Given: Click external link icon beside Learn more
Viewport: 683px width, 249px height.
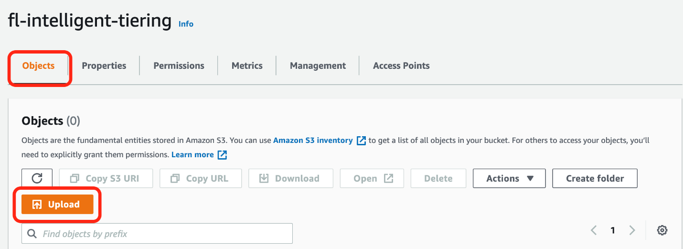Looking at the screenshot, I should tap(222, 155).
